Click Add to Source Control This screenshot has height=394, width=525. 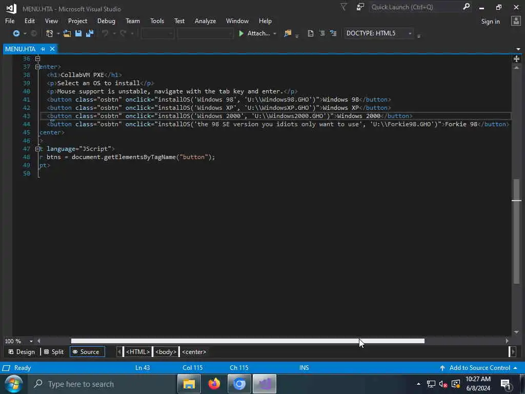pos(479,368)
